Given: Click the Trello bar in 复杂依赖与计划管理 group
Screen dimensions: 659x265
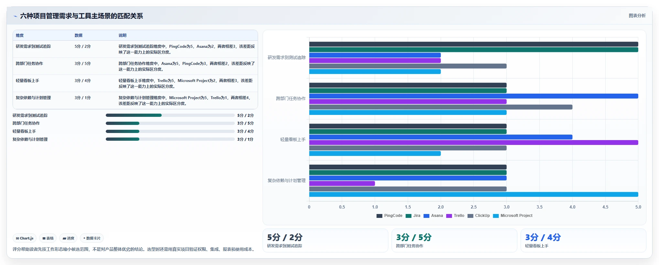Looking at the screenshot, I should (x=342, y=183).
